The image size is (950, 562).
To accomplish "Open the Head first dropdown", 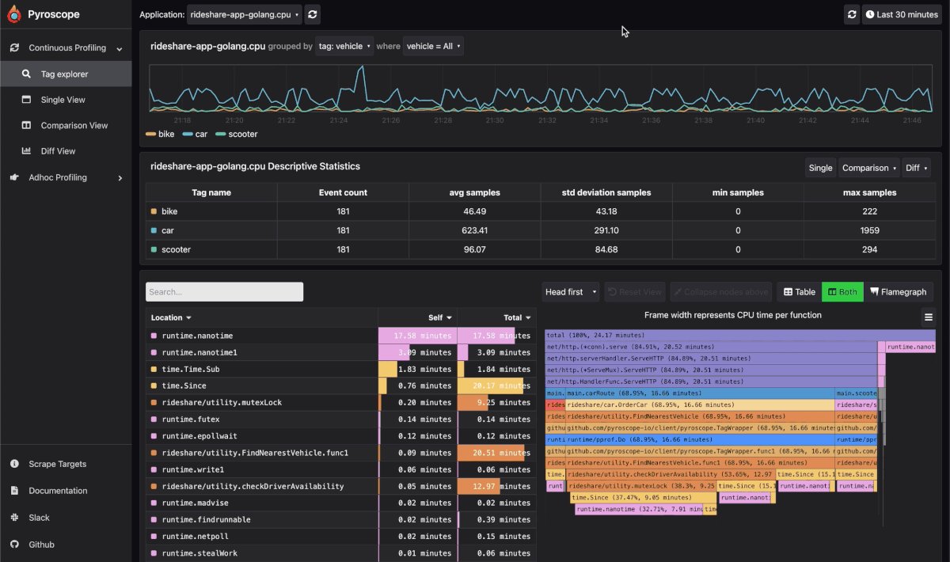I will 570,292.
